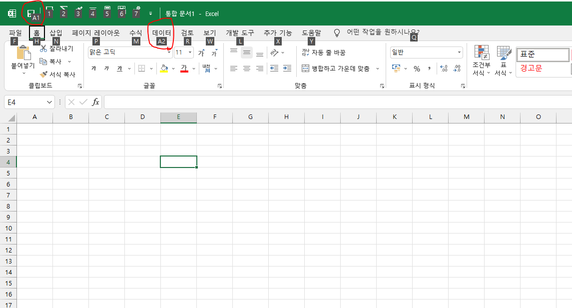Increase font size with the larger 가 icon
Viewport: 572px width, 308px height.
pyautogui.click(x=201, y=52)
